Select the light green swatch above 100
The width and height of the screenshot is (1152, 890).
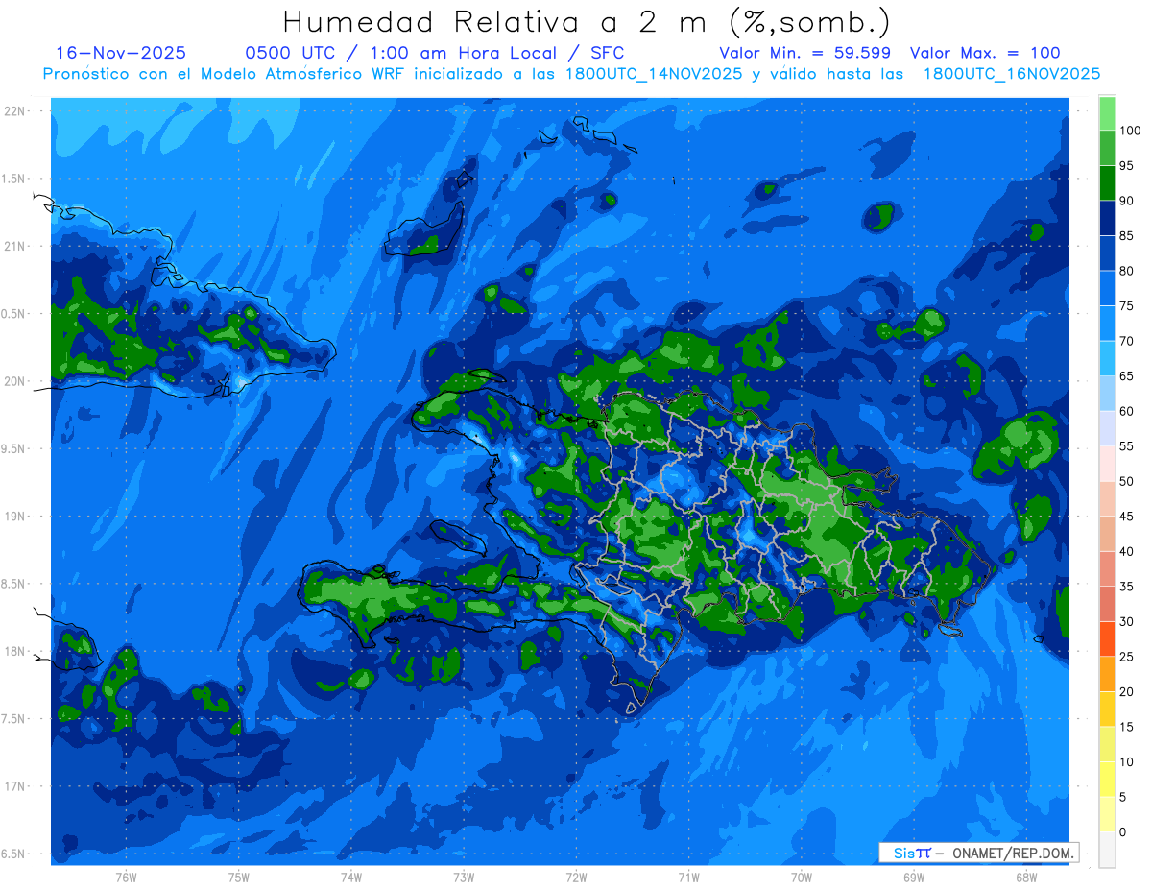click(x=1107, y=113)
